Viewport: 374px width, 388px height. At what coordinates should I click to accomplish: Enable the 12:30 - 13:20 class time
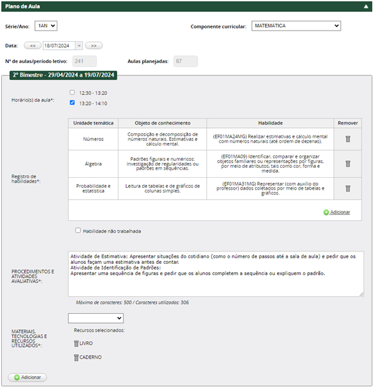point(72,92)
